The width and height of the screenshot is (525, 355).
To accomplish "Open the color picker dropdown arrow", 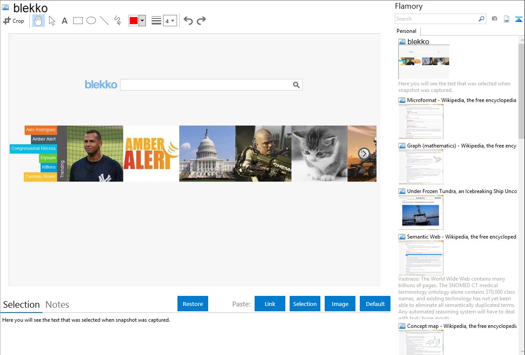I will [x=142, y=21].
